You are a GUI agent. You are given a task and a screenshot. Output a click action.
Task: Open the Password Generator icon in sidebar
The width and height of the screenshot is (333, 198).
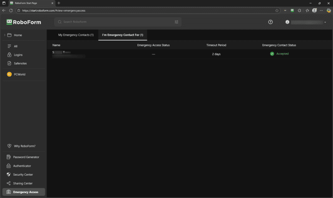9,157
